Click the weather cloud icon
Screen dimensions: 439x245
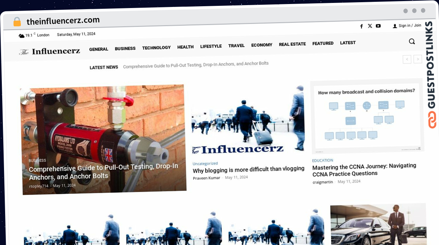(22, 35)
